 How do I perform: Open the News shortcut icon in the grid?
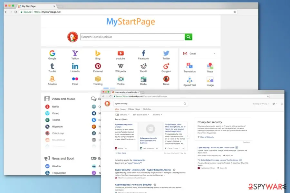166,79
